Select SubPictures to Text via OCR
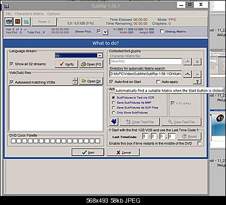226x205 pixels. tap(113, 97)
